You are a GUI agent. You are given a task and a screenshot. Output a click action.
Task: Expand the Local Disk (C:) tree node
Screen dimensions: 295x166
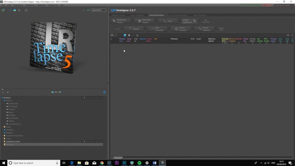click(5, 124)
